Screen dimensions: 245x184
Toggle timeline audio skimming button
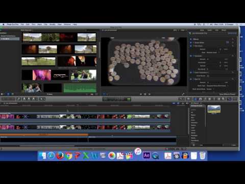pyautogui.click(x=178, y=103)
